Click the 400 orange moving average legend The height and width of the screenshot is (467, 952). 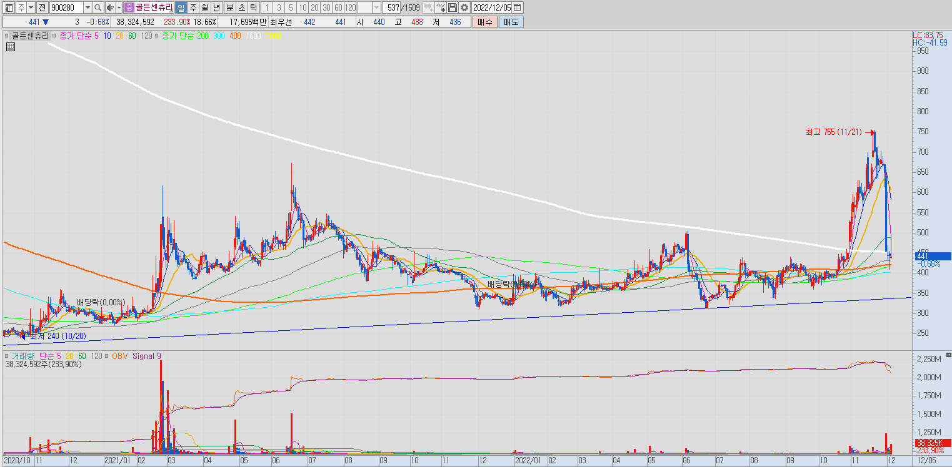(x=235, y=36)
